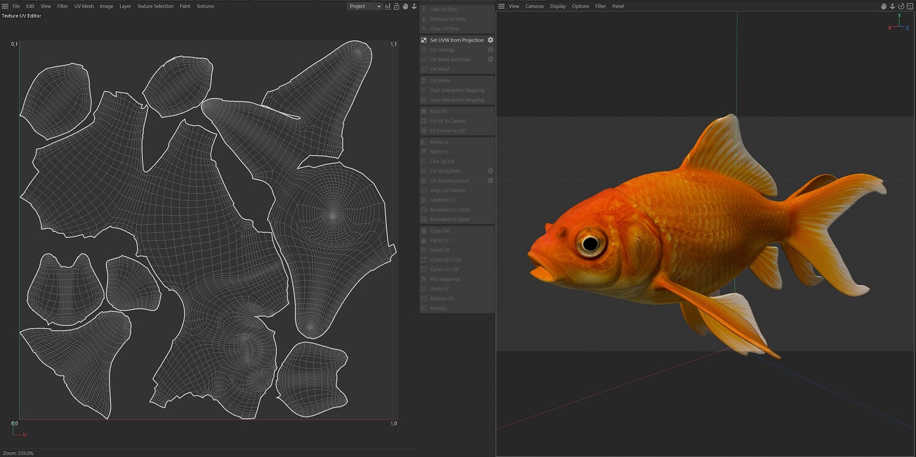Image resolution: width=916 pixels, height=457 pixels.
Task: Select the pan hand icon in UV Editor
Action: 405,6
